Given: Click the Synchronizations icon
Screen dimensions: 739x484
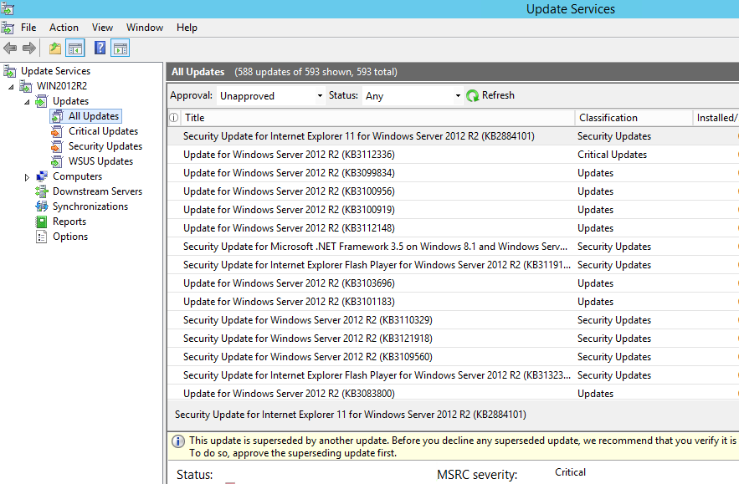Looking at the screenshot, I should tap(42, 206).
